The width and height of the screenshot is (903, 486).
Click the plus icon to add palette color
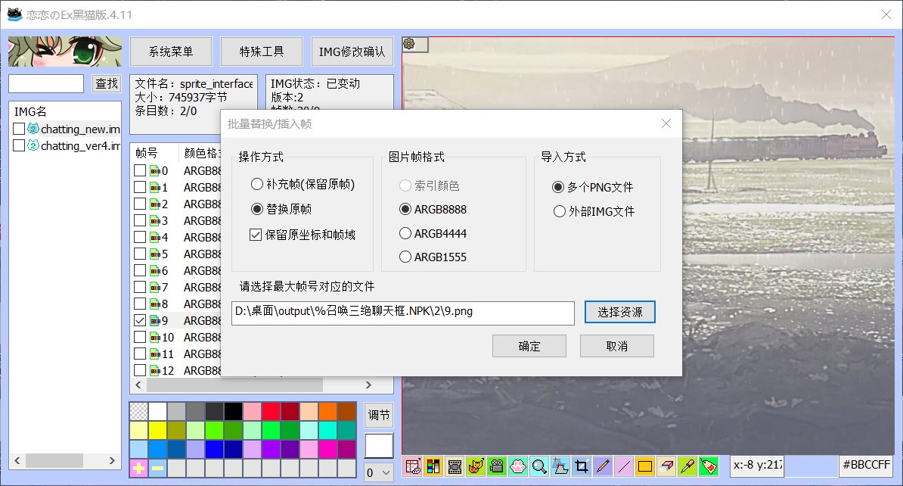coord(139,469)
